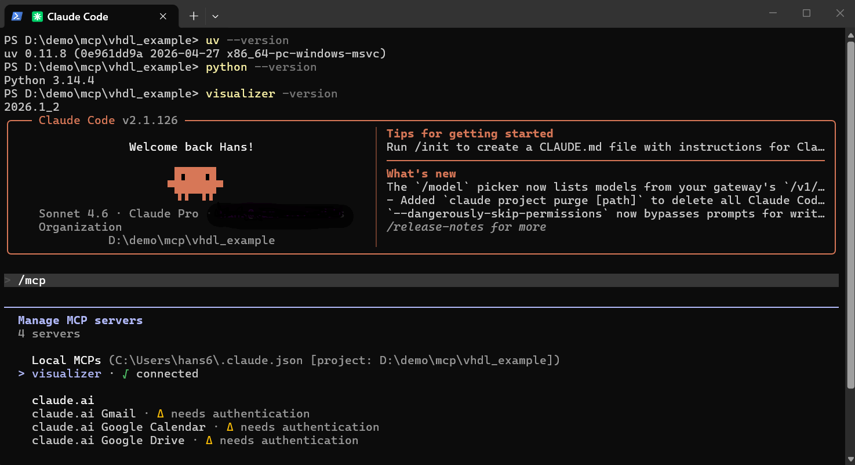Minimize the terminal window
The width and height of the screenshot is (855, 465).
coord(772,13)
